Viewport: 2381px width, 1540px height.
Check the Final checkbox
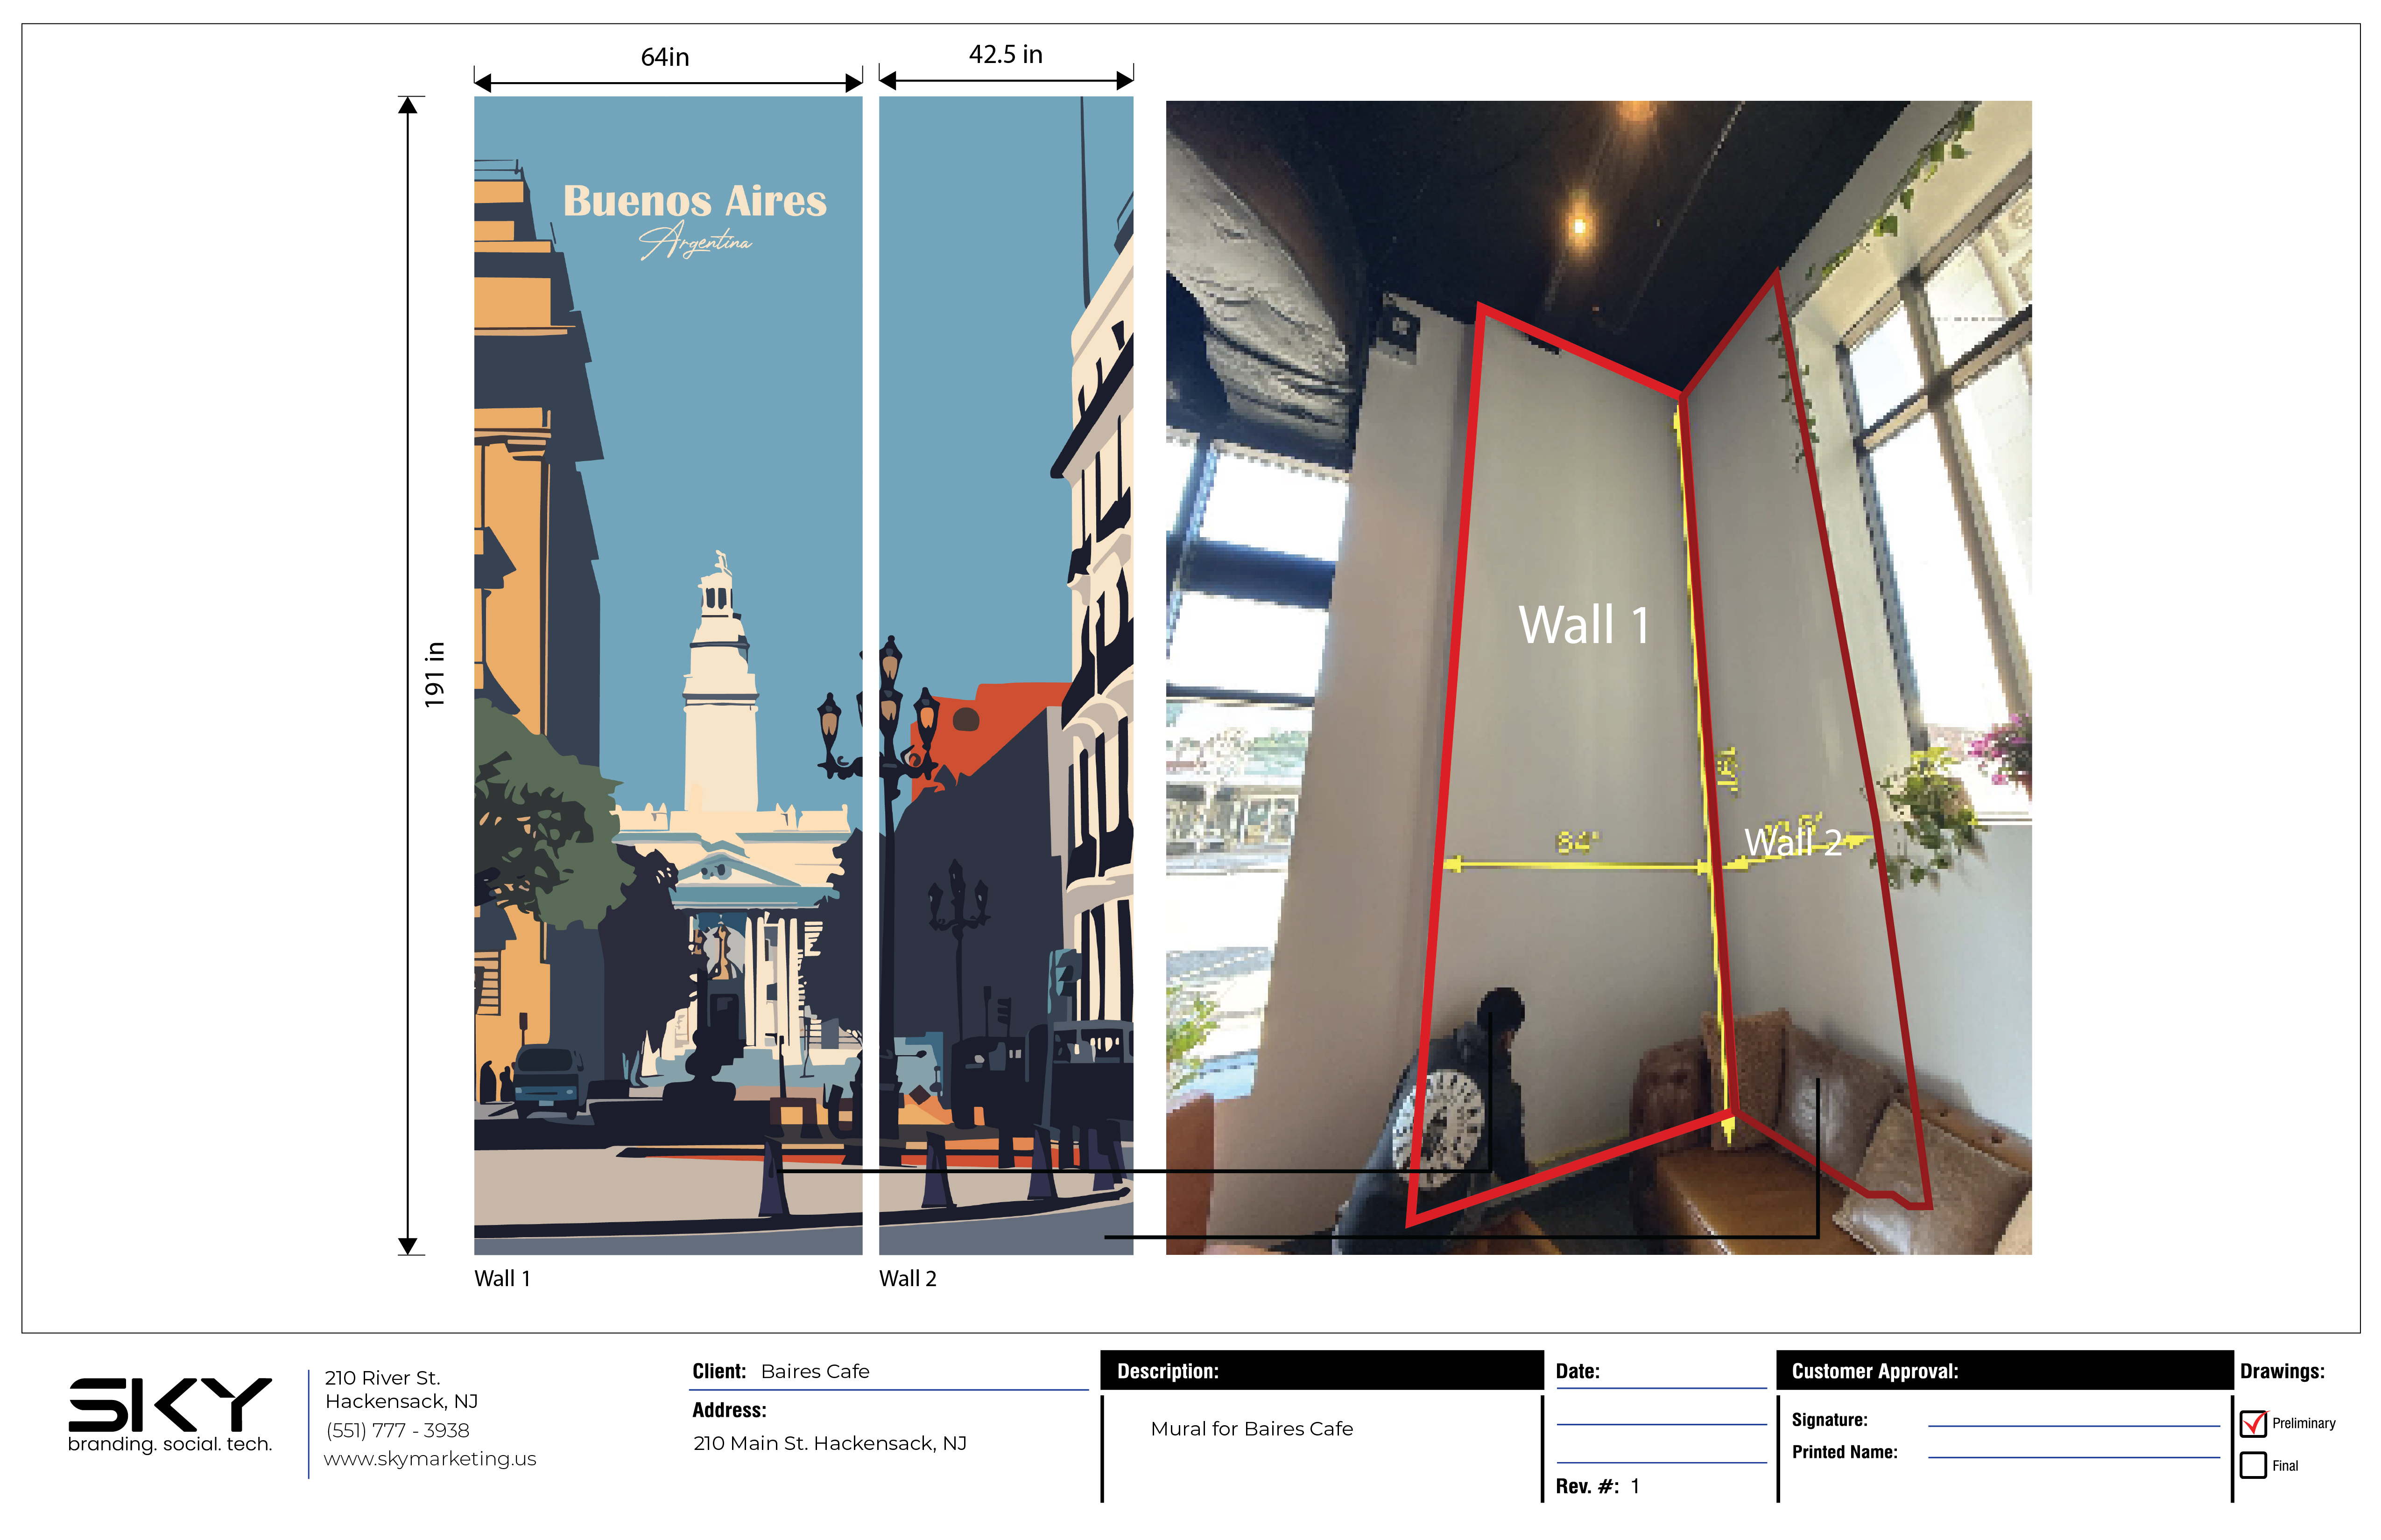tap(2253, 1465)
